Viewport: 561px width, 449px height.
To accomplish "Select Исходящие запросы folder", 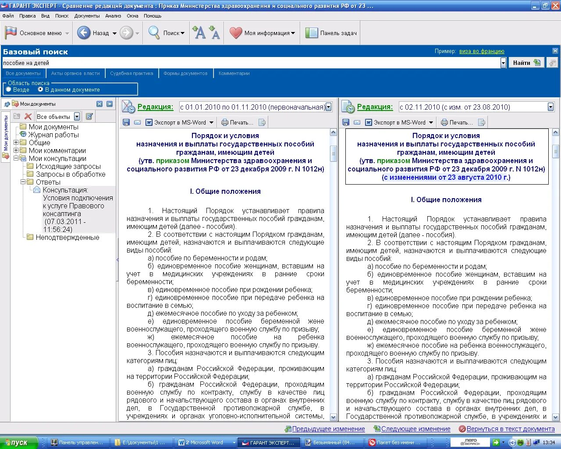I will coord(68,166).
